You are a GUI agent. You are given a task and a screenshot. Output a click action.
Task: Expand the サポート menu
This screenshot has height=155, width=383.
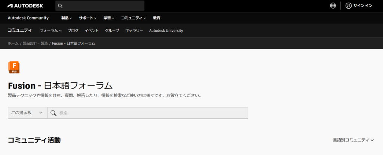(88, 18)
